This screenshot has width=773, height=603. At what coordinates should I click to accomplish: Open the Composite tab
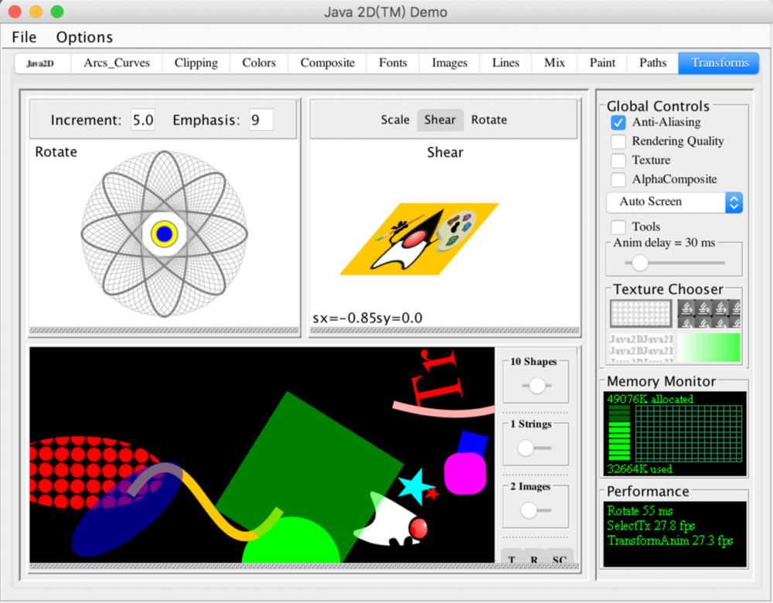[327, 63]
